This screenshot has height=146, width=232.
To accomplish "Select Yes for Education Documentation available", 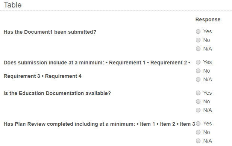I will point(198,93).
